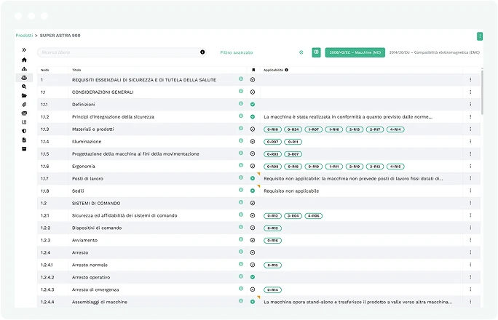This screenshot has height=320, width=498.
Task: Select the 'Arresto' title in row 1.2.4
Action: pyautogui.click(x=80, y=253)
